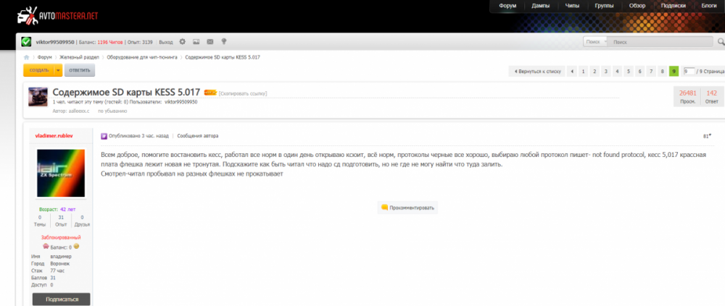Click the Заблокированный status text

point(62,238)
